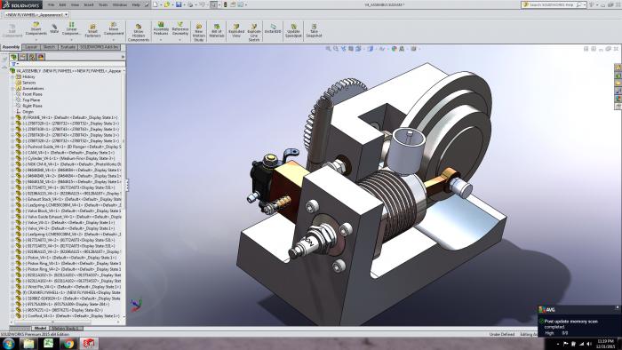The width and height of the screenshot is (622, 350).
Task: Start the Explode Line Sketch tool
Action: point(254,32)
